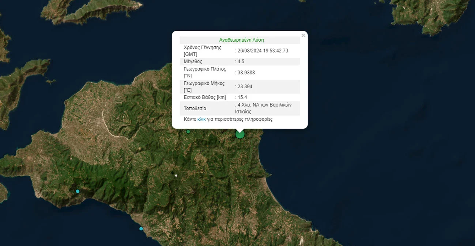Click the 'Γεωγραφικό Πλάτος [°N]' label
475x246 pixels.
tap(205, 72)
